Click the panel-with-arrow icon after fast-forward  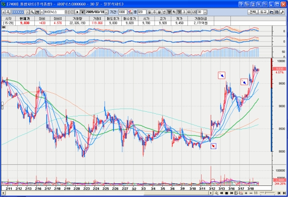click(x=236, y=193)
